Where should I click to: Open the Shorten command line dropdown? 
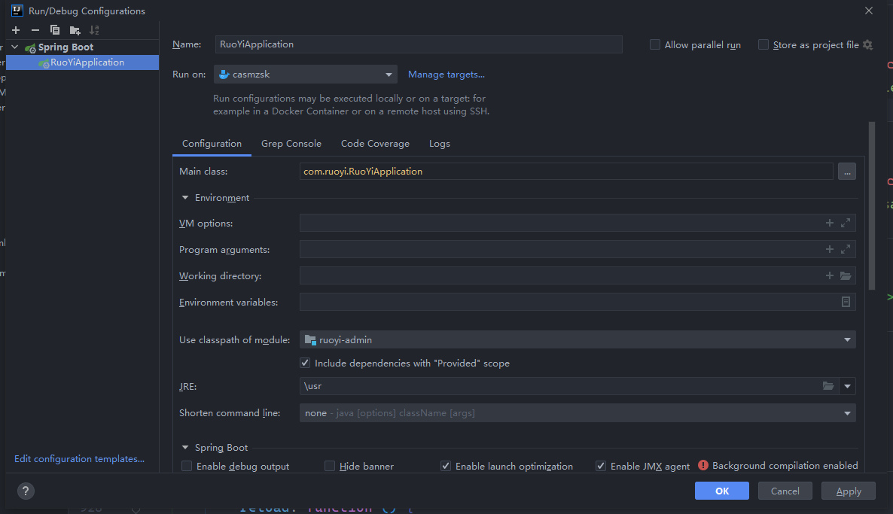click(x=578, y=413)
